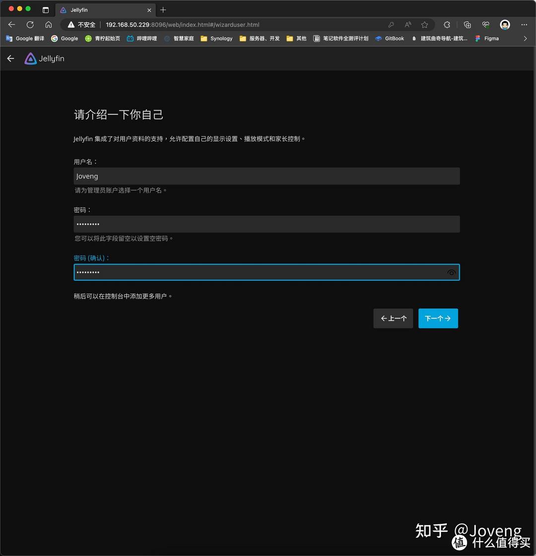Reload the page with refresh icon
536x556 pixels.
pos(30,24)
